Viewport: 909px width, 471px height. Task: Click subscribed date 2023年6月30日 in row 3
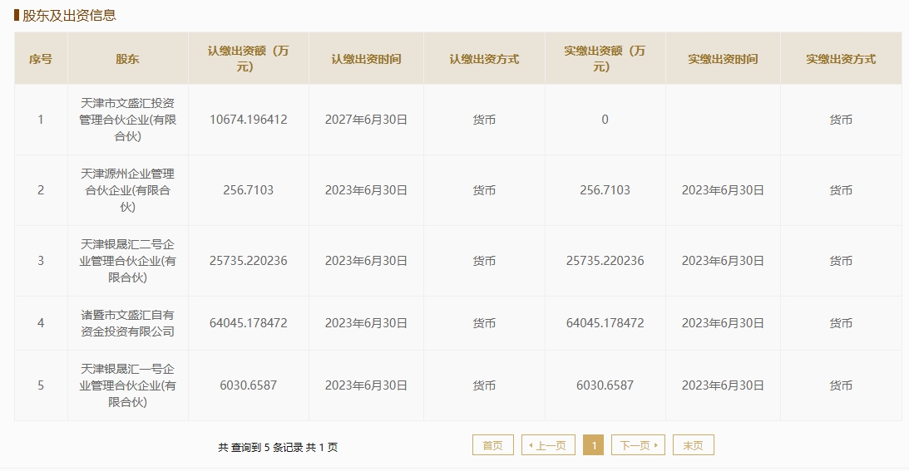pos(366,261)
